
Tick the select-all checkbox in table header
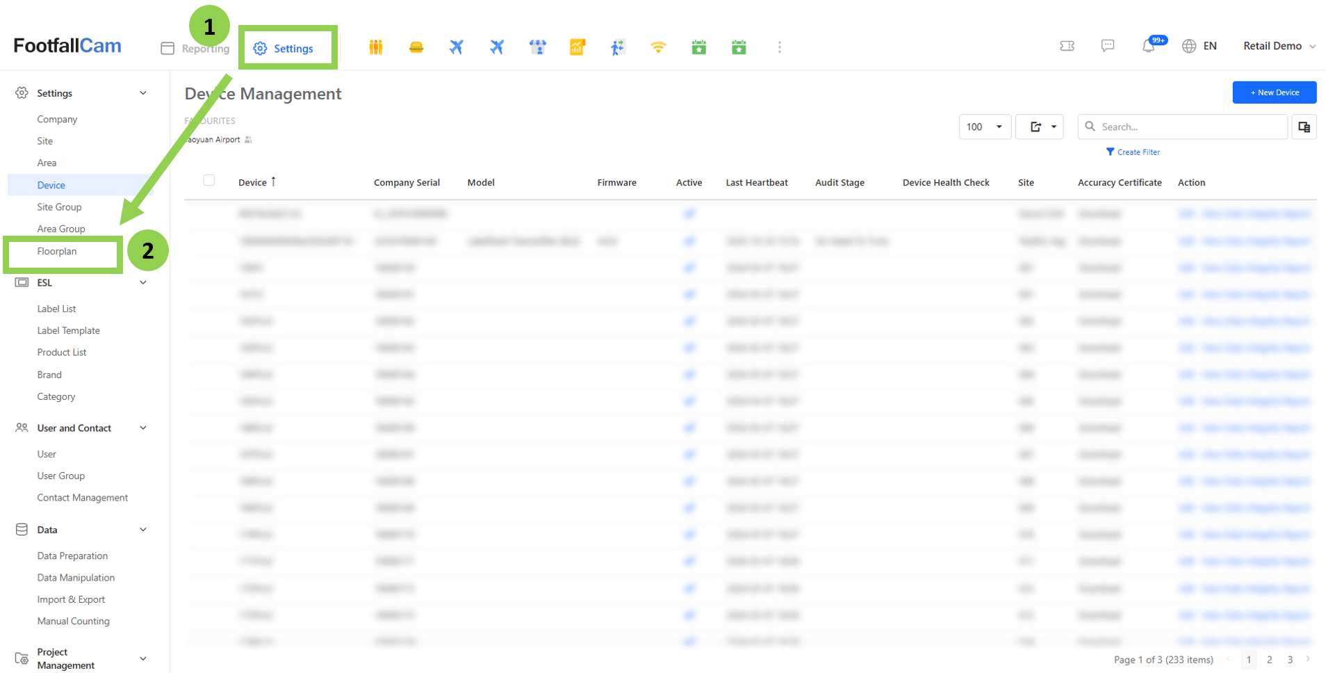[209, 181]
